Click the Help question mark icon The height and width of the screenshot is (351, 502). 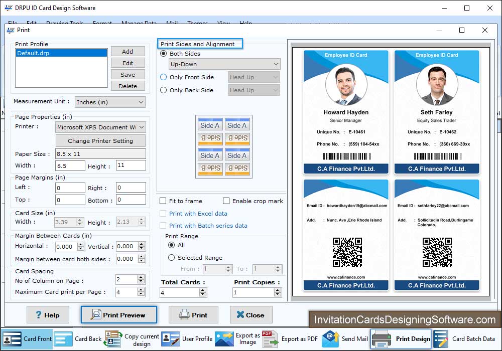(39, 315)
